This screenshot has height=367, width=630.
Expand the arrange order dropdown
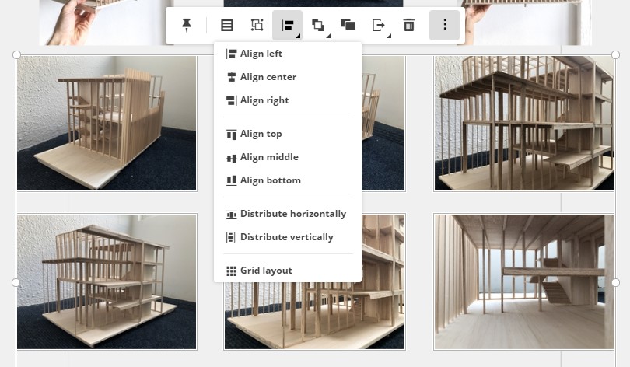(318, 25)
